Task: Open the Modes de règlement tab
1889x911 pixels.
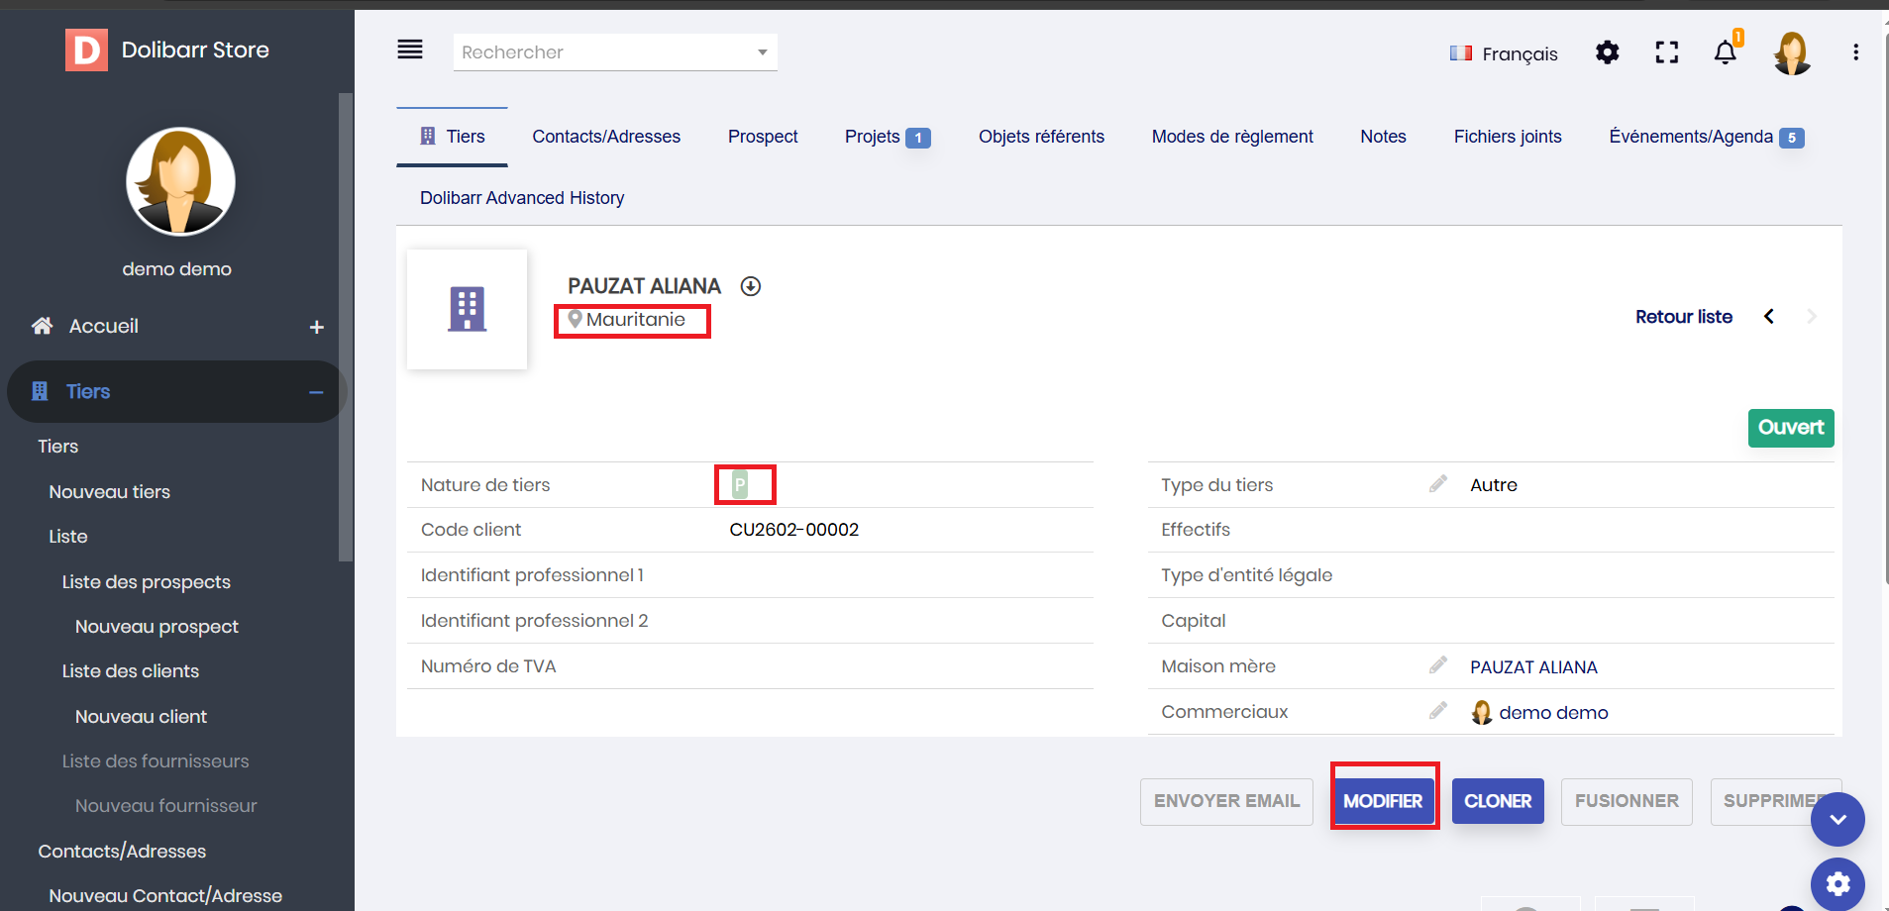Action: pos(1231,137)
